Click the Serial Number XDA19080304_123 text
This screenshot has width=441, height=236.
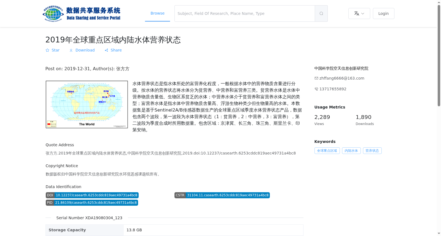[x=89, y=218]
